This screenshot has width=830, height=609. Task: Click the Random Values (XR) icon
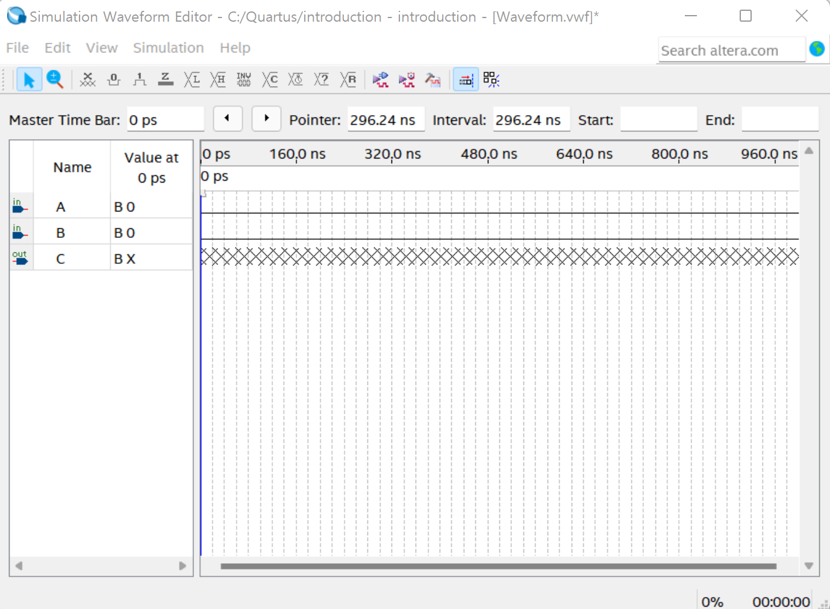tap(348, 80)
